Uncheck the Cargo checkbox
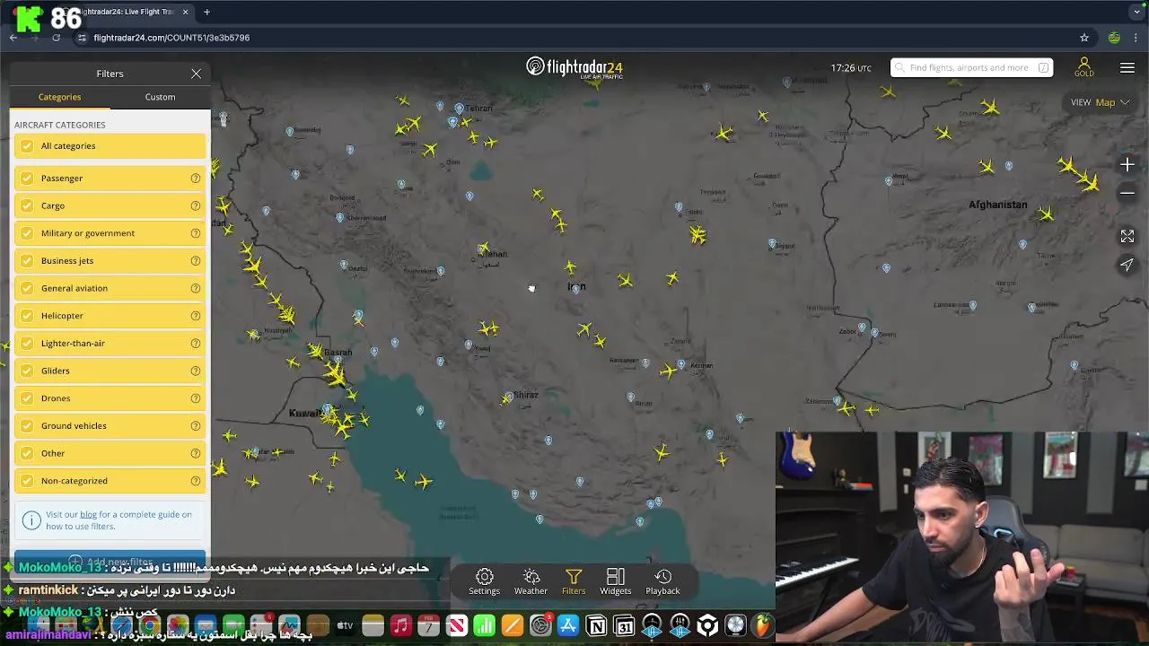Viewport: 1149px width, 646px height. (x=27, y=205)
